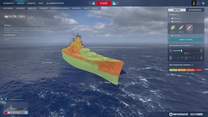This screenshot has width=208, height=117.
Task: Switch to the ВООРУЖЕНИЕ tab
Action: coord(8,8)
